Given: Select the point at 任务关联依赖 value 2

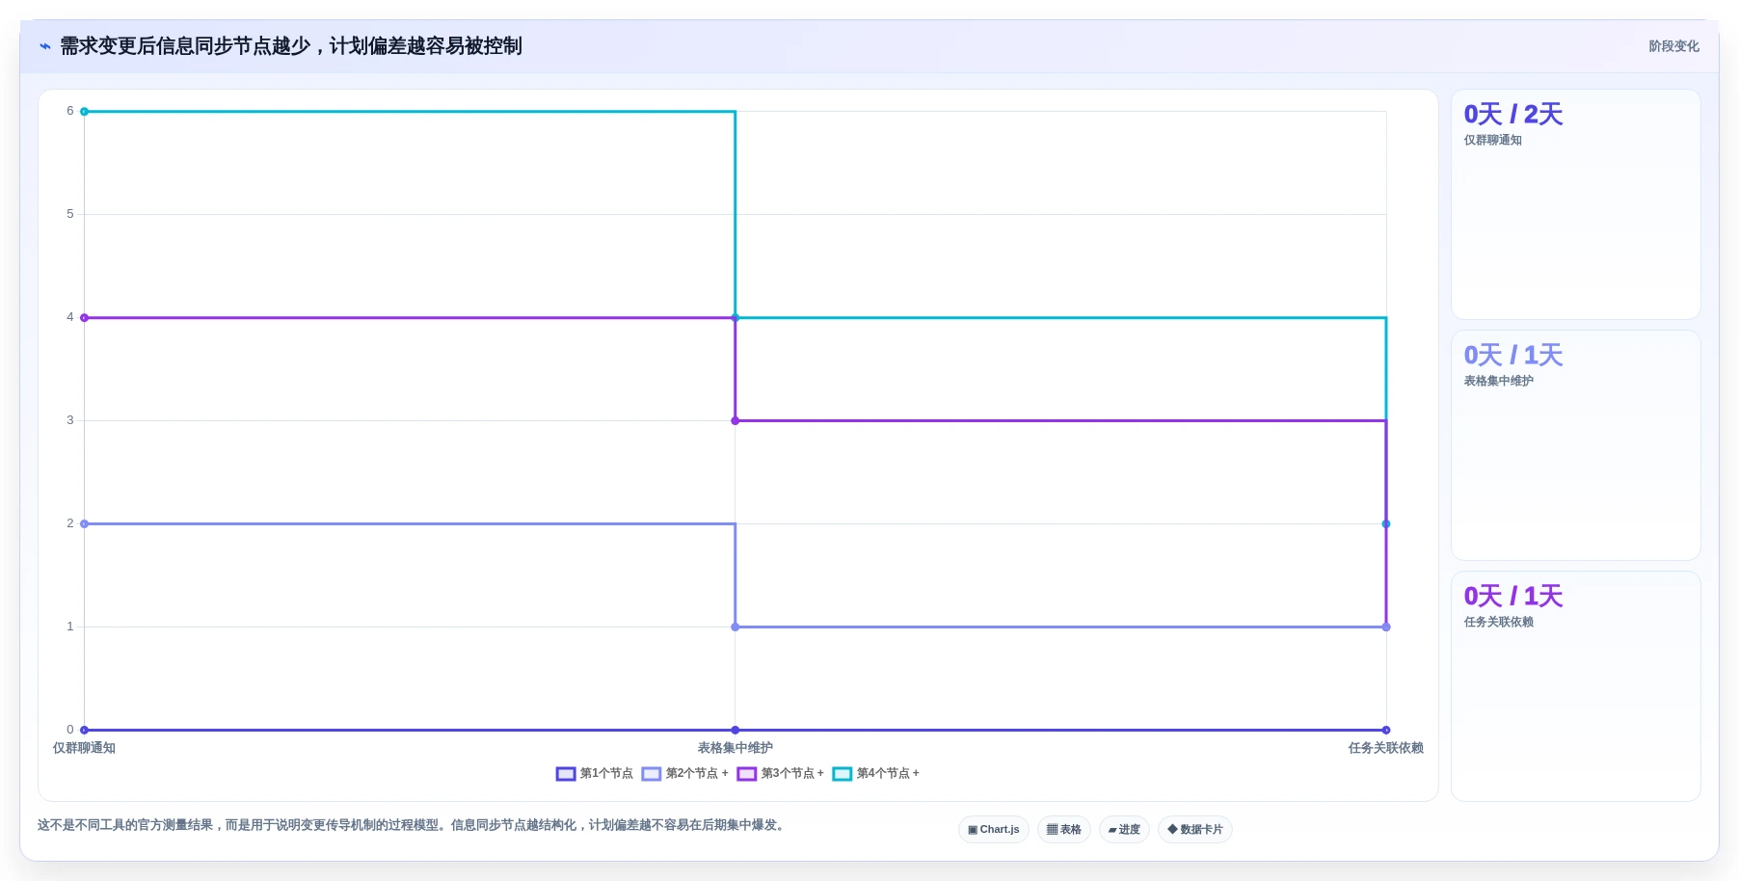Looking at the screenshot, I should (x=1386, y=524).
